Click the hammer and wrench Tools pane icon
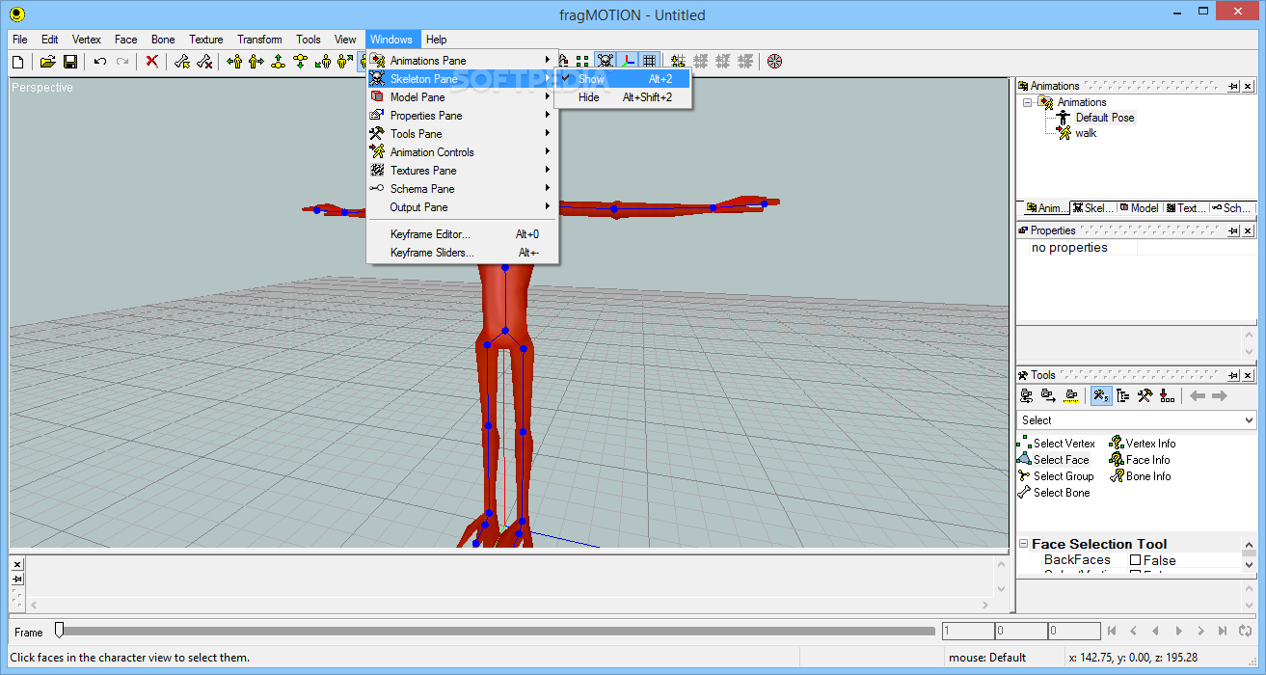 point(1145,395)
